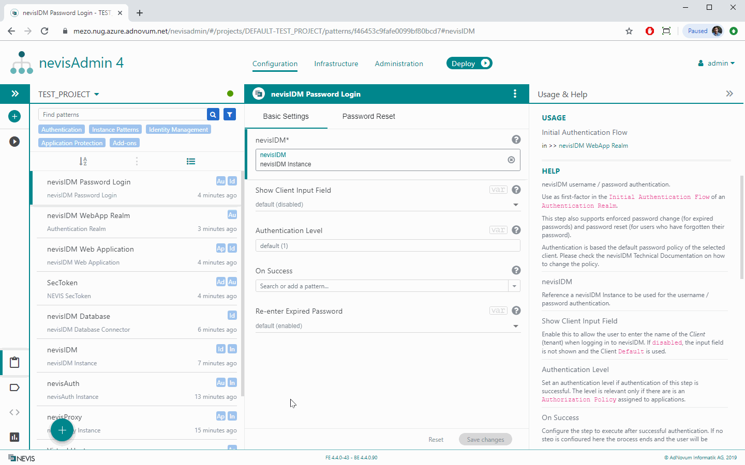The width and height of the screenshot is (745, 465).
Task: Click the Deploy button
Action: coord(469,63)
